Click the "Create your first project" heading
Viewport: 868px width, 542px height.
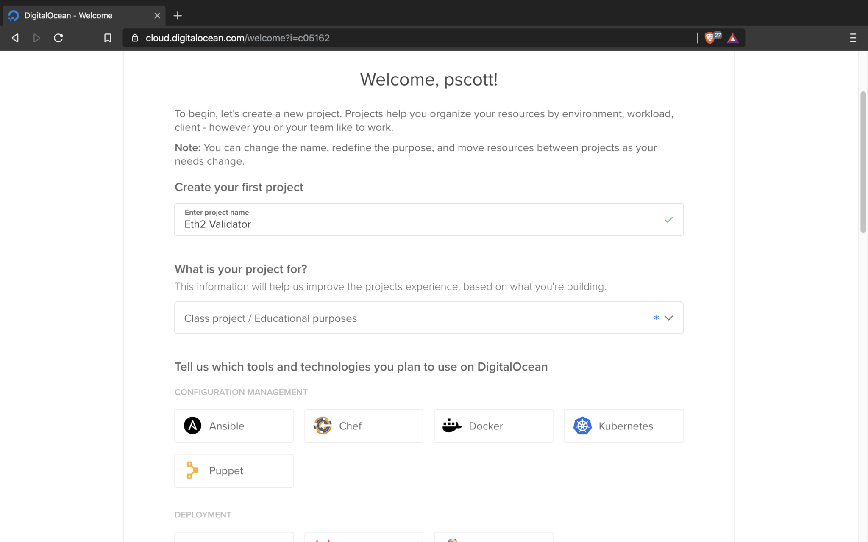point(239,187)
